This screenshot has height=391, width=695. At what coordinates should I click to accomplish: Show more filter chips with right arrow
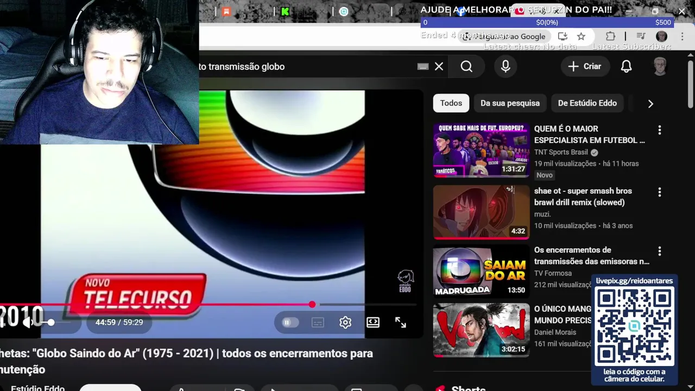pyautogui.click(x=650, y=103)
